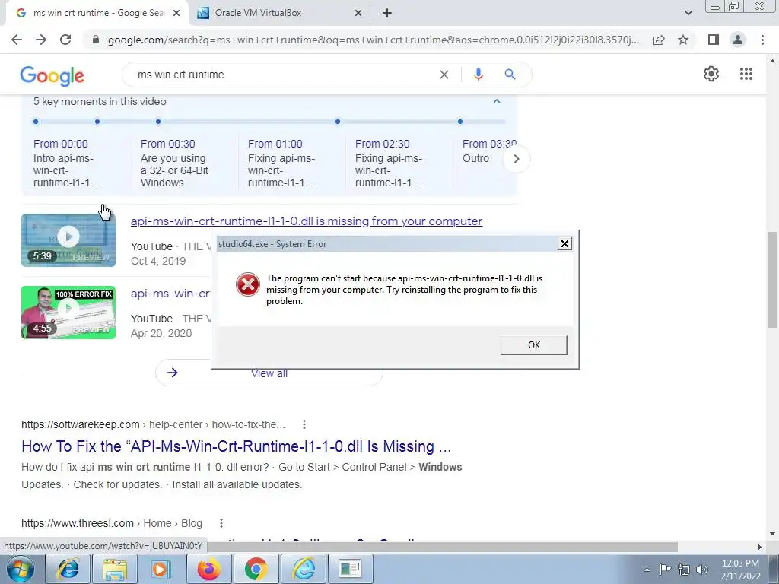Click the site lock icon in address bar
779x584 pixels.
point(96,40)
